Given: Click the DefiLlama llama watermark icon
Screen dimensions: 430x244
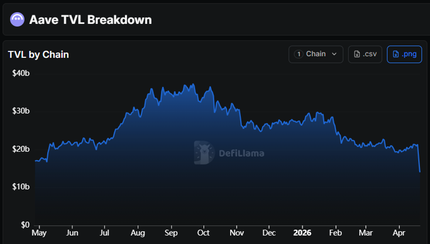Looking at the screenshot, I should [204, 152].
